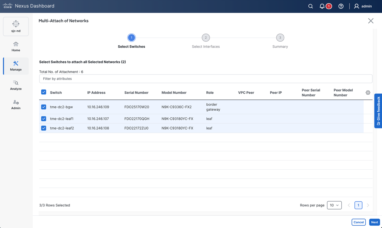Screen dimensions: 382x228
Task: Toggle the select-all switches checkbox
Action: pos(44,92)
